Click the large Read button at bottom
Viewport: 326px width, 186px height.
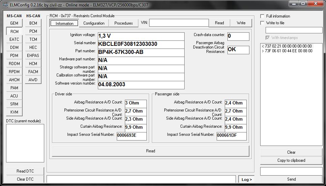click(x=151, y=151)
